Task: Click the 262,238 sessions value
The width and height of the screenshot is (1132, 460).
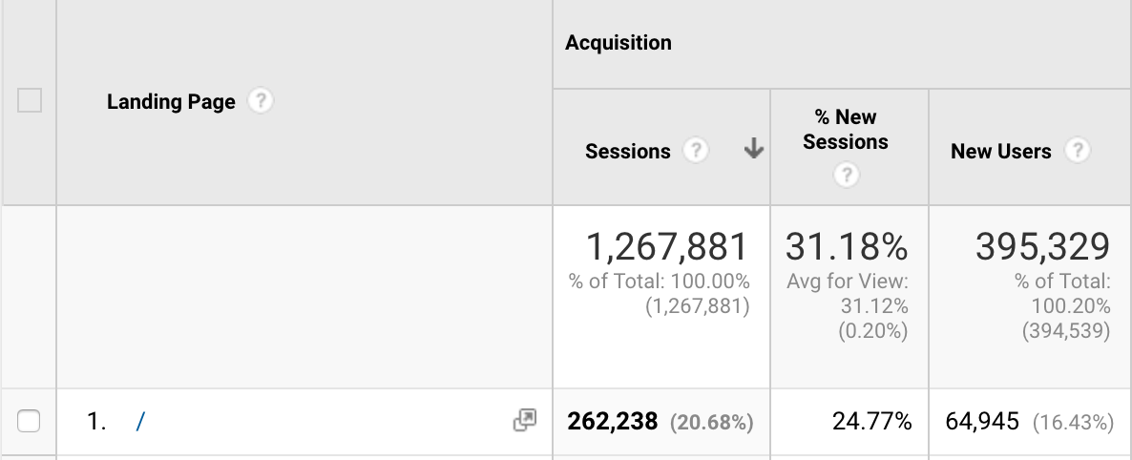Action: [x=612, y=421]
